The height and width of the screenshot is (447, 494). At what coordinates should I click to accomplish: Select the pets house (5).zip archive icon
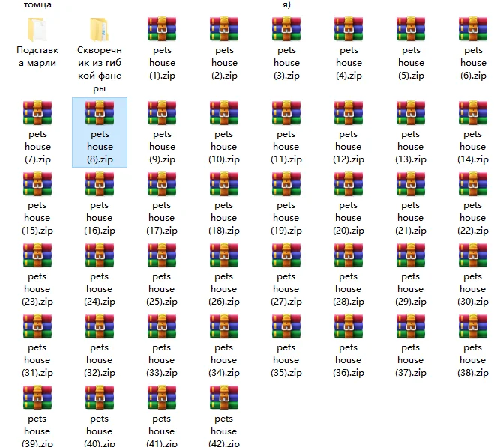coord(411,29)
